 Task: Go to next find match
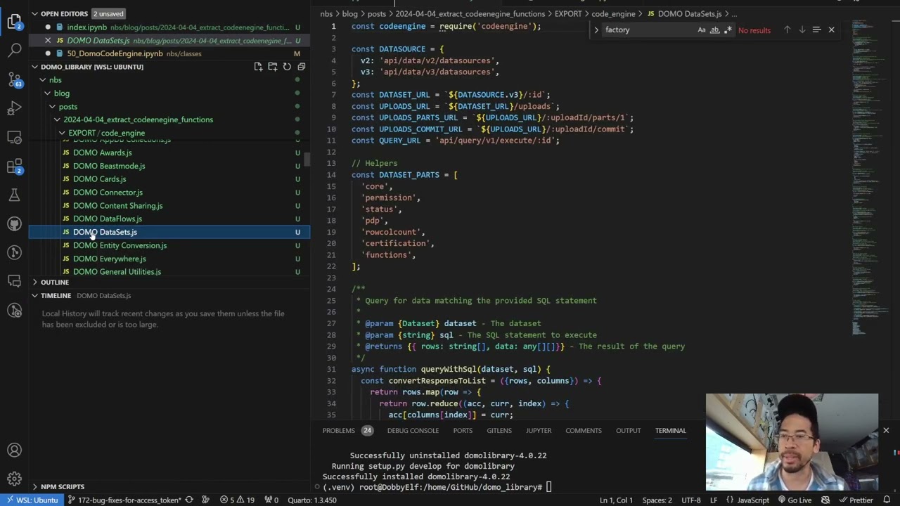tap(802, 30)
